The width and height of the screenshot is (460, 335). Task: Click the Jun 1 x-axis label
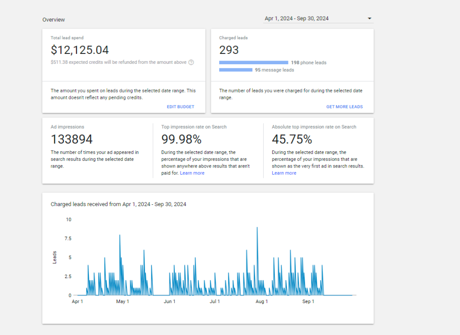[x=169, y=302]
